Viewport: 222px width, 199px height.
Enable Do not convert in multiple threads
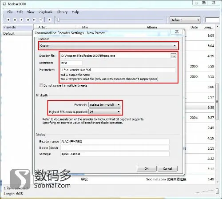tap(41, 85)
